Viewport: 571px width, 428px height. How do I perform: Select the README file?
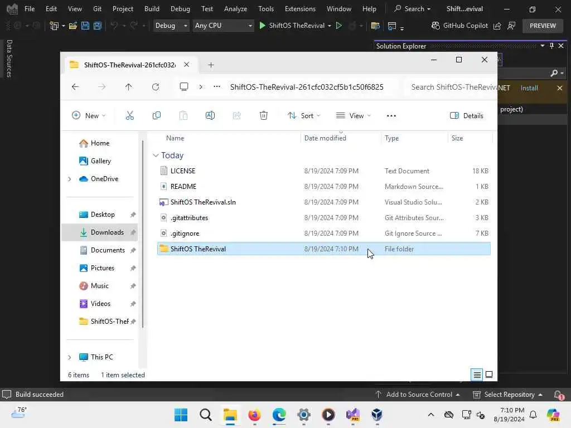(x=324, y=186)
